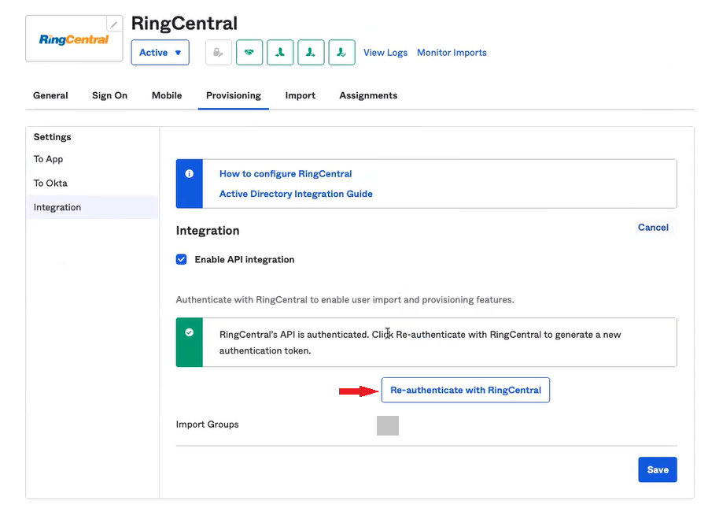This screenshot has width=708, height=508.
Task: Open Active Directory Integration Guide link
Action: coord(296,194)
